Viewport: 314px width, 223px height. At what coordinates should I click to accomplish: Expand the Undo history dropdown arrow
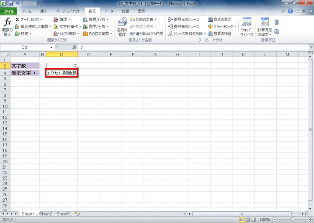click(x=22, y=3)
